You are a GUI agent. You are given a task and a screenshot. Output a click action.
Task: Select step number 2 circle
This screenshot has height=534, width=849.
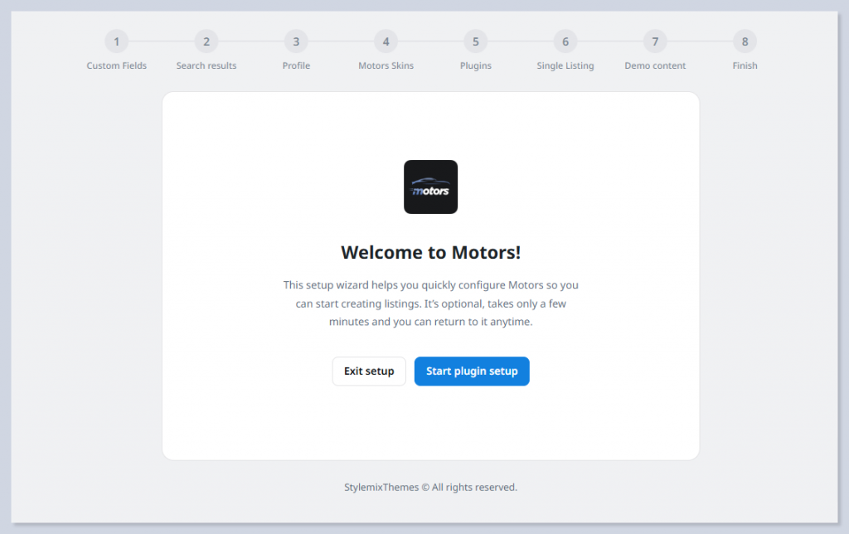[x=206, y=41]
